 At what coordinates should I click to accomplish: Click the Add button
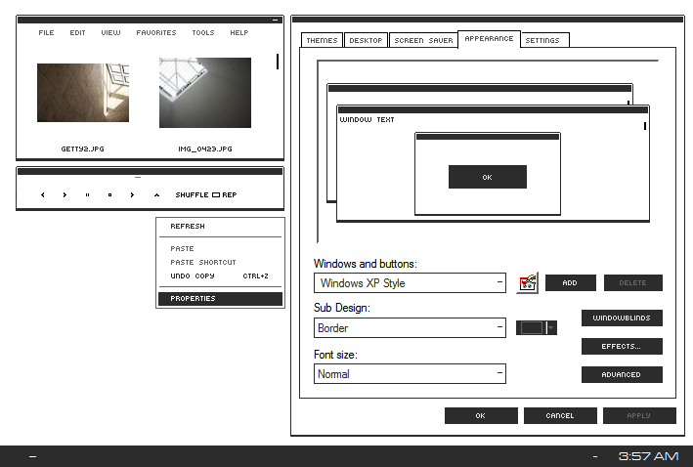coord(571,282)
